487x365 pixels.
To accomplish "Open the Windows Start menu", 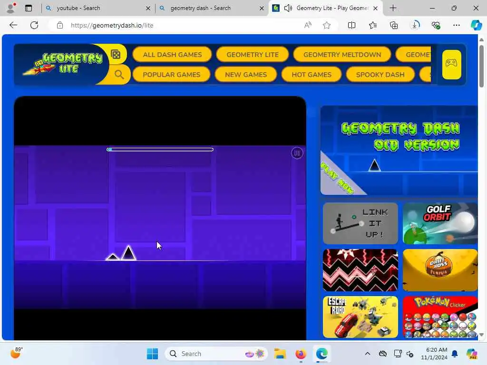I will pyautogui.click(x=152, y=354).
